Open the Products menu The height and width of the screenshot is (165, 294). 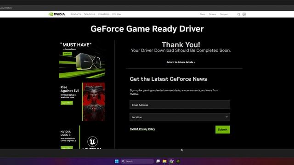click(x=76, y=14)
